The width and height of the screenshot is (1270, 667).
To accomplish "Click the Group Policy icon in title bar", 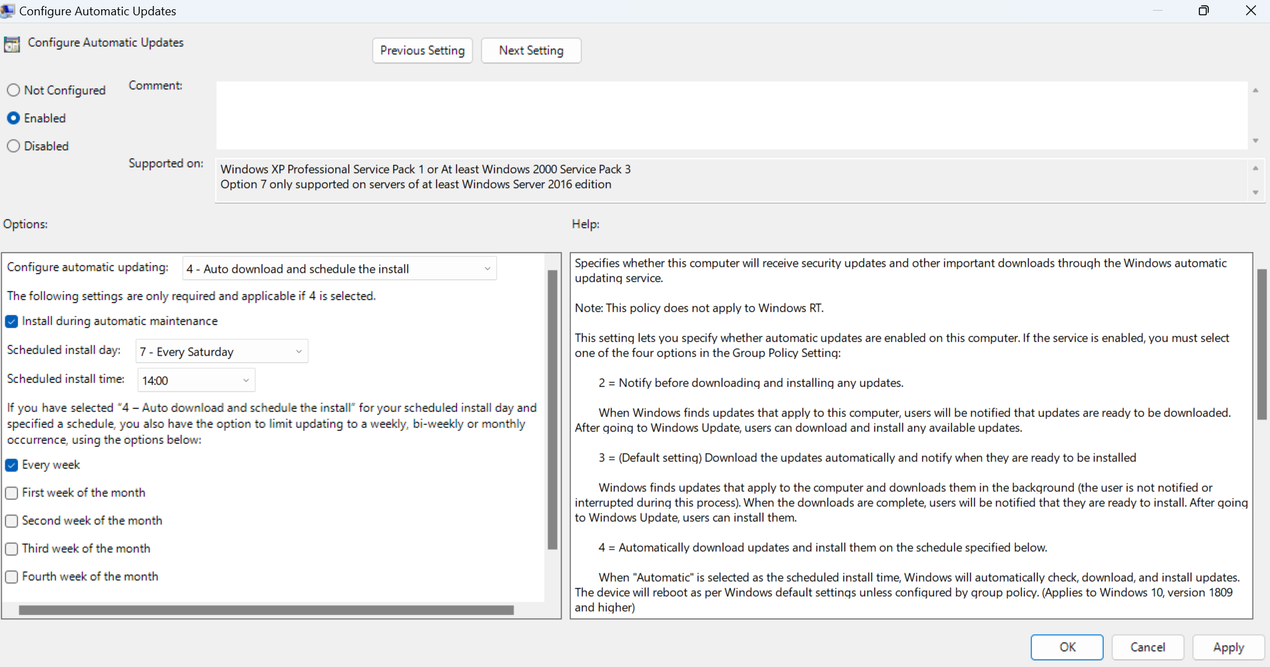I will click(x=8, y=11).
